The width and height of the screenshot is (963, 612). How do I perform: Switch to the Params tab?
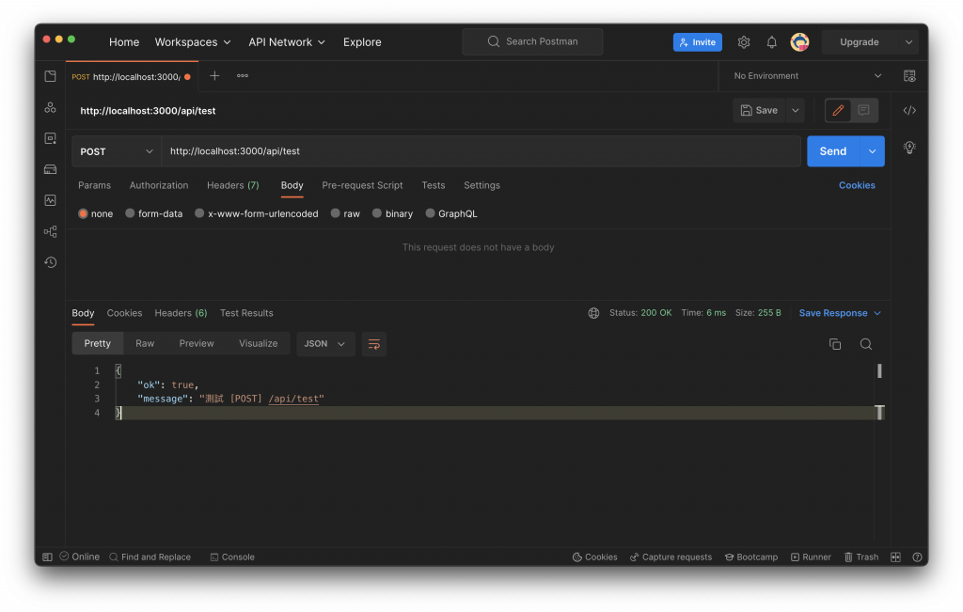95,185
